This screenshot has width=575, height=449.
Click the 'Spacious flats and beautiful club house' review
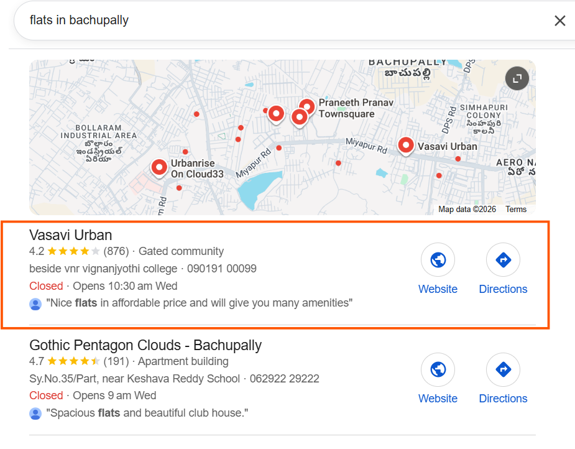[x=147, y=414]
